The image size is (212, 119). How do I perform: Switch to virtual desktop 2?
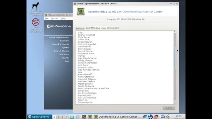click(x=58, y=117)
